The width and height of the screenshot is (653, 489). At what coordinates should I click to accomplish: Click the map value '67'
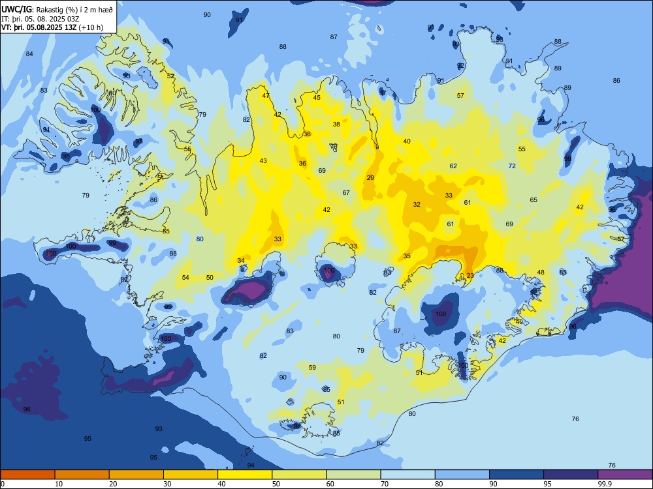point(346,192)
